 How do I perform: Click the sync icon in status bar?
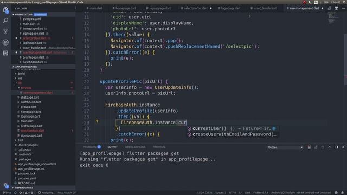point(15,193)
